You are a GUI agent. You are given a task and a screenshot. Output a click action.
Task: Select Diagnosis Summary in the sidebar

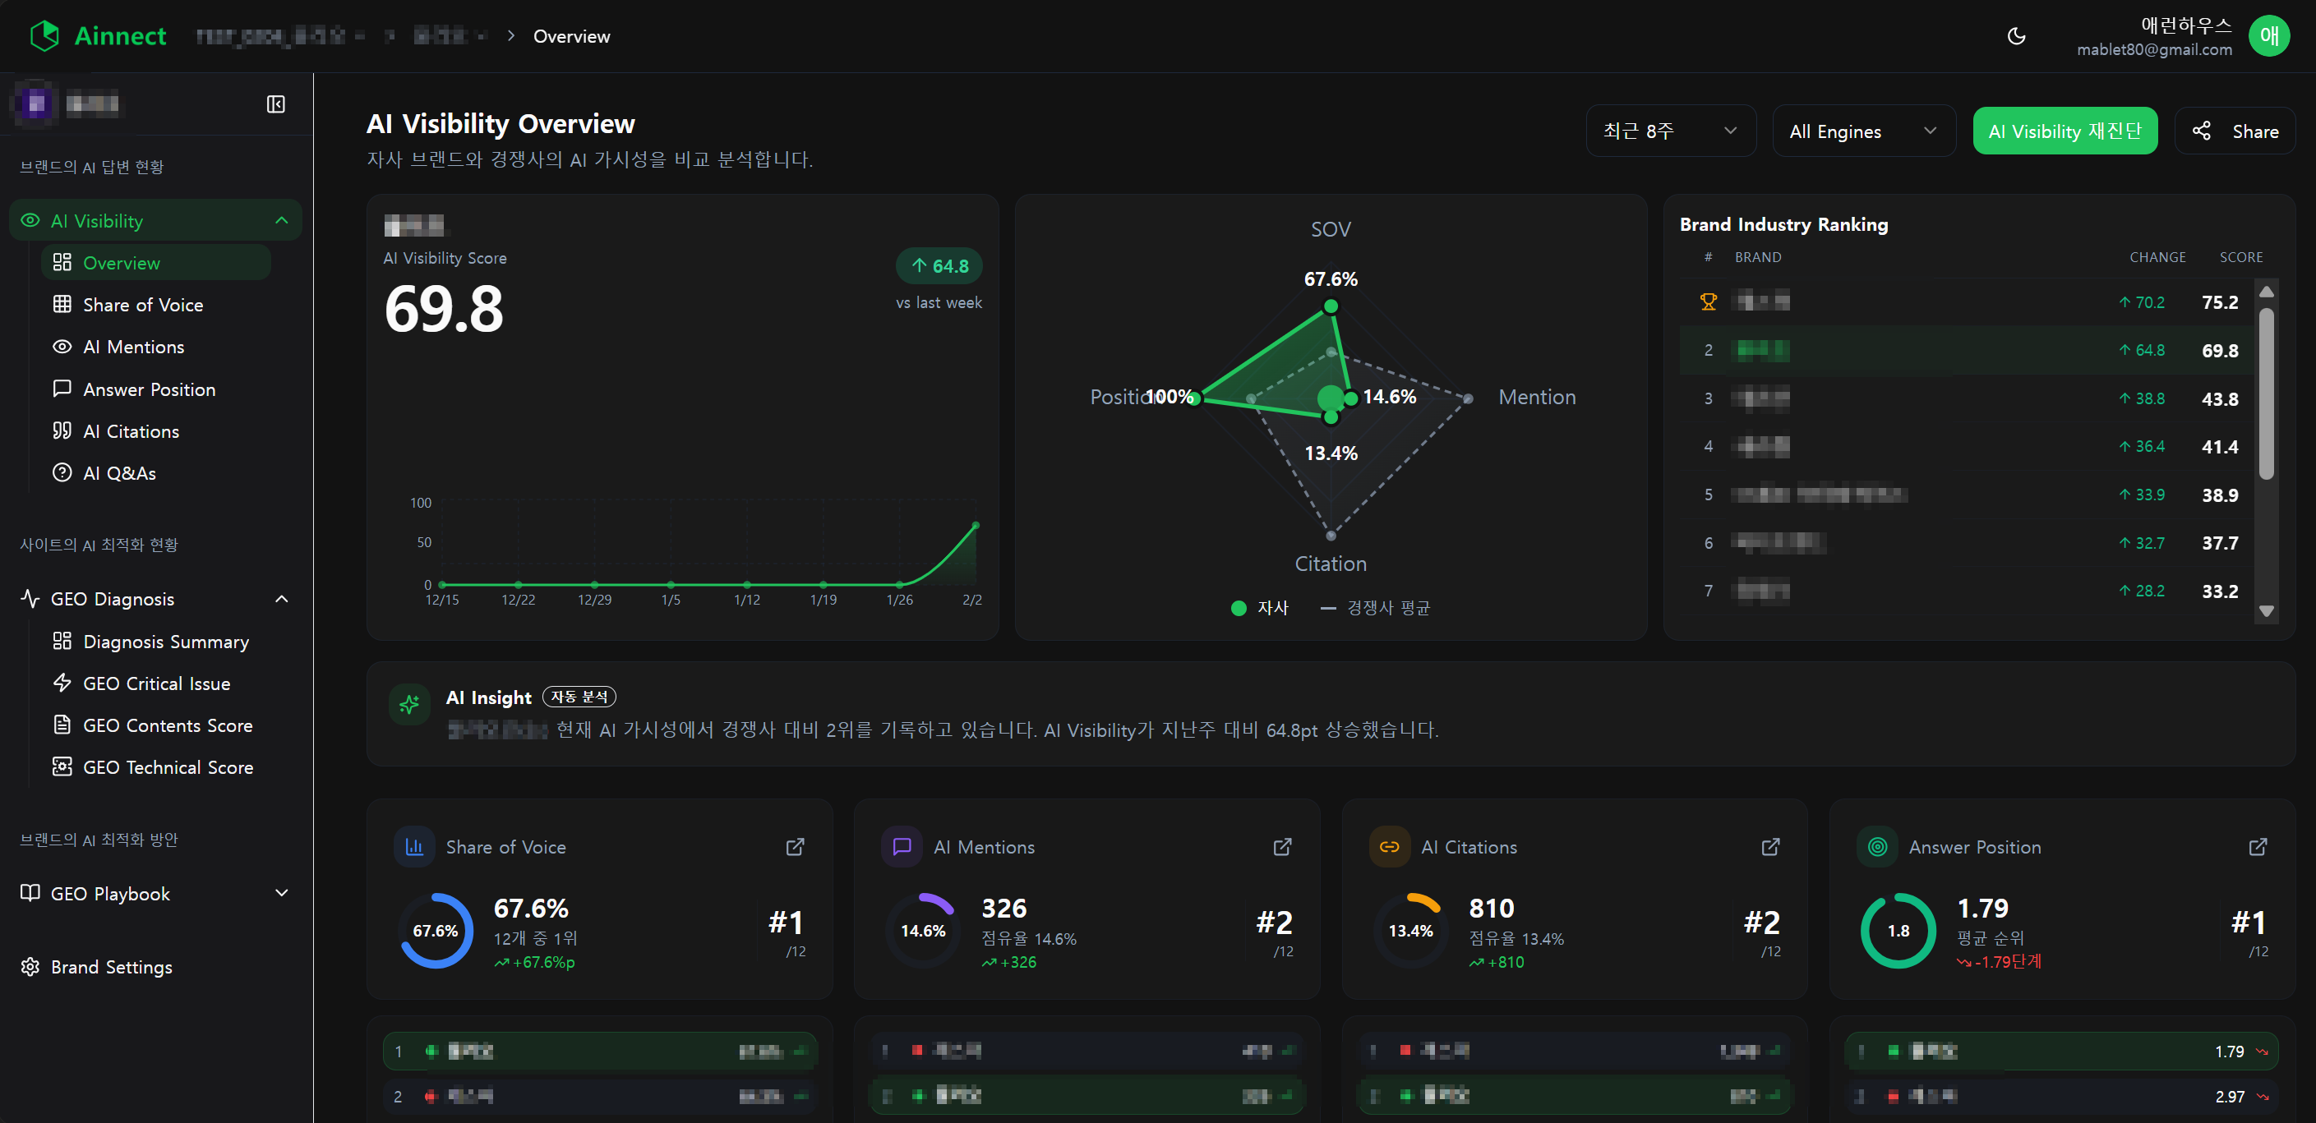click(165, 642)
